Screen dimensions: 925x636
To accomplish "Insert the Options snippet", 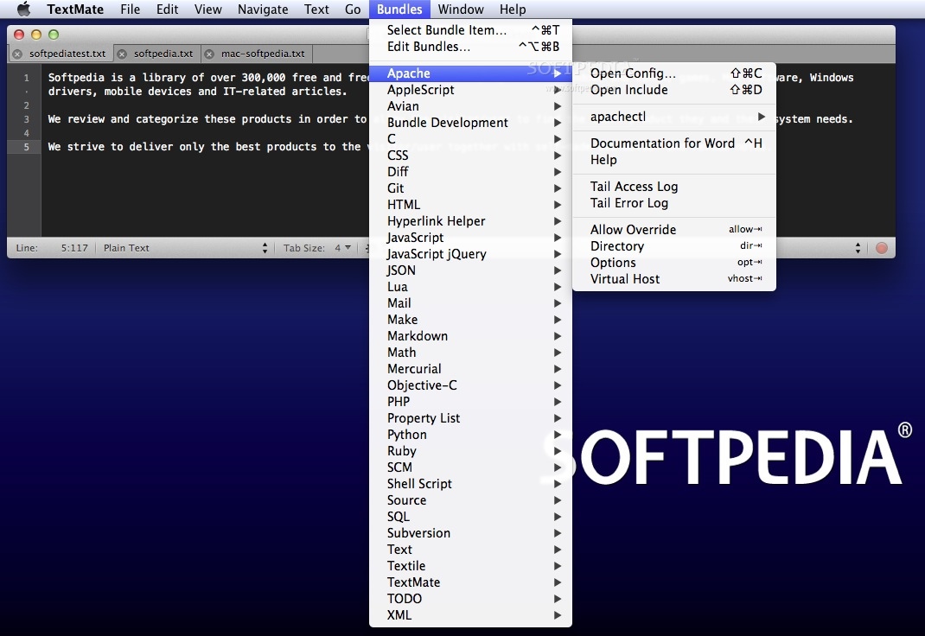I will [674, 263].
